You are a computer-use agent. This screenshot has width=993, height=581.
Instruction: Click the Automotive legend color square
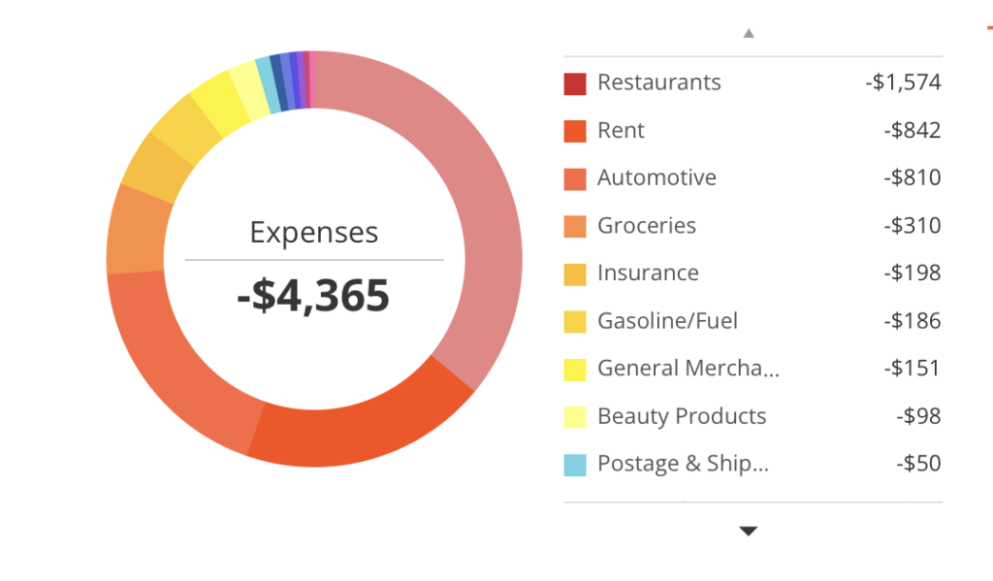coord(575,178)
